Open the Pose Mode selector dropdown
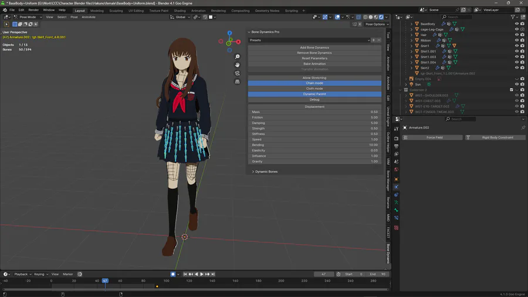The height and width of the screenshot is (297, 528). click(x=28, y=17)
